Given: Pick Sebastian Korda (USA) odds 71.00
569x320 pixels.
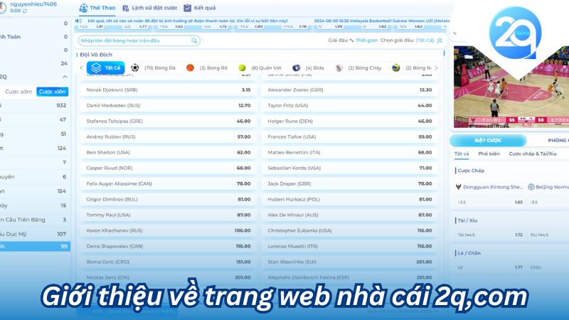Looking at the screenshot, I should coord(350,168).
